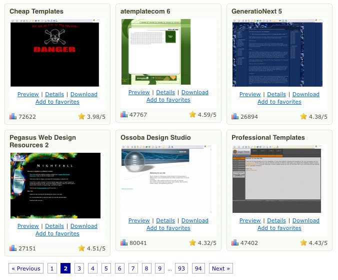Image resolution: width=338 pixels, height=280 pixels.
Task: Click the bar chart icon beside 27151
Action: tap(13, 248)
